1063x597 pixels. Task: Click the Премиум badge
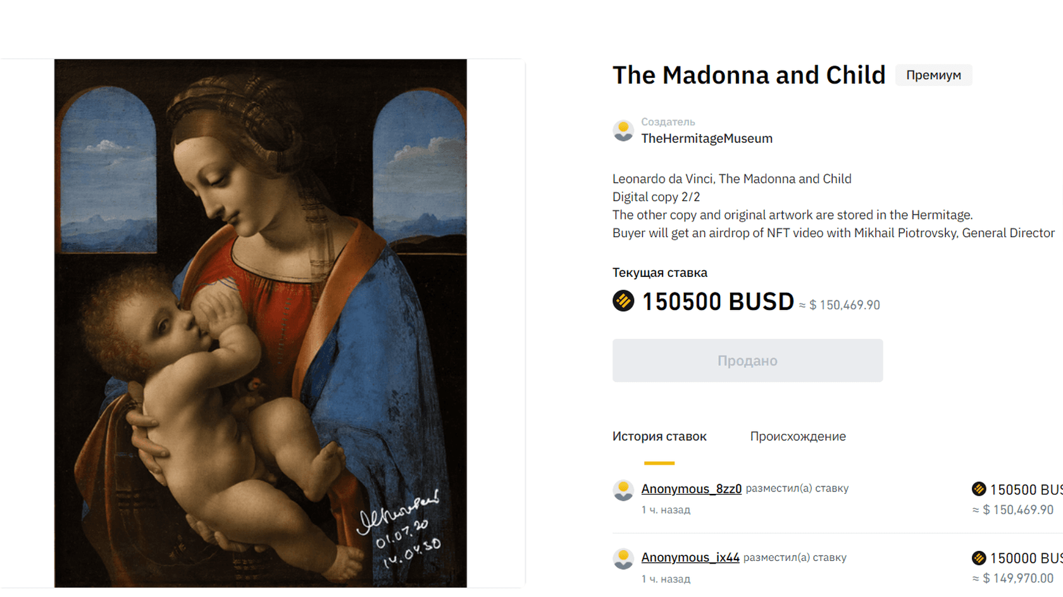(x=933, y=75)
